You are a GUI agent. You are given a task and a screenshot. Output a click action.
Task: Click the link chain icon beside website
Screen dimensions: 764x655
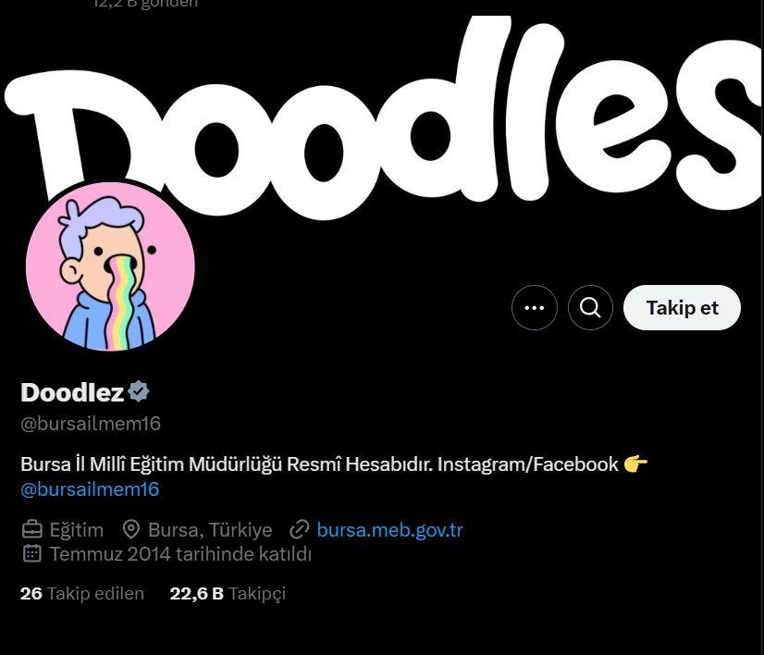[x=299, y=529]
